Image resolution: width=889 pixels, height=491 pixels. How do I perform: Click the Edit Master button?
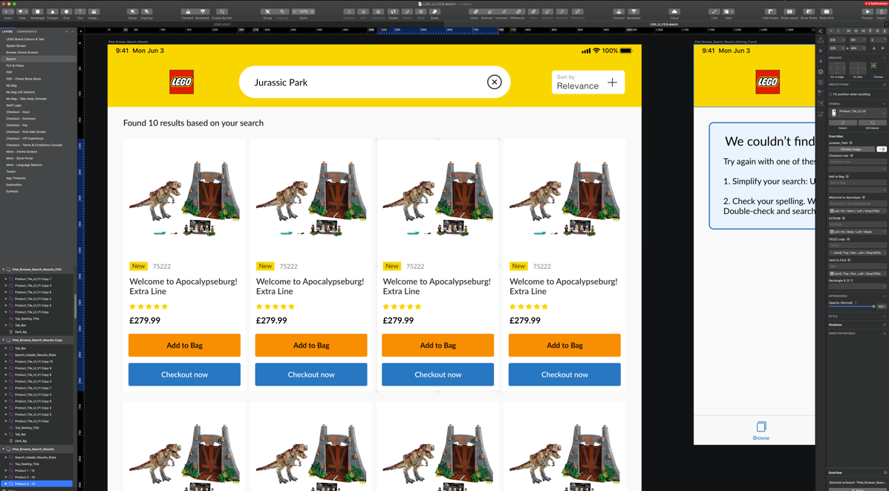872,123
